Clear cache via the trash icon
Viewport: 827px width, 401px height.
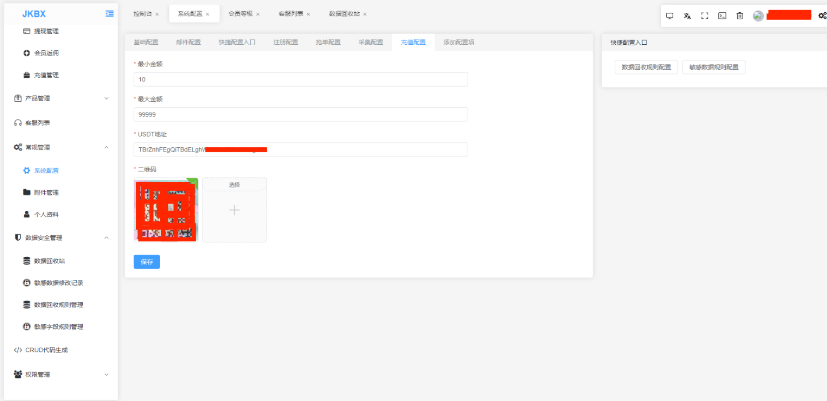pyautogui.click(x=740, y=16)
